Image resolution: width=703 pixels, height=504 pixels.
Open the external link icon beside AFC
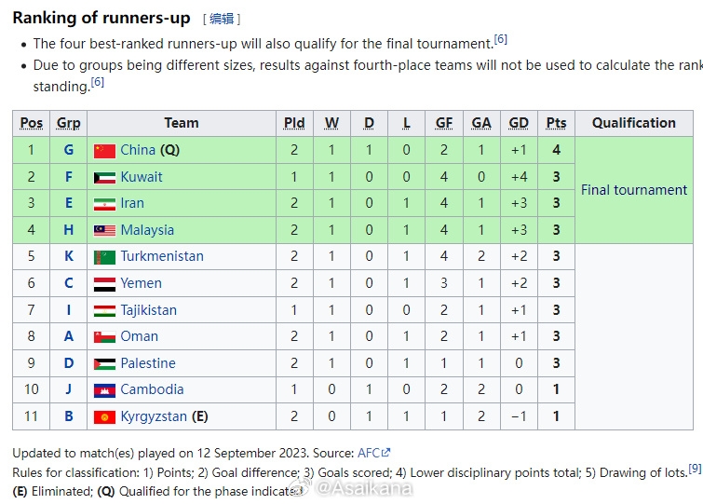(386, 453)
